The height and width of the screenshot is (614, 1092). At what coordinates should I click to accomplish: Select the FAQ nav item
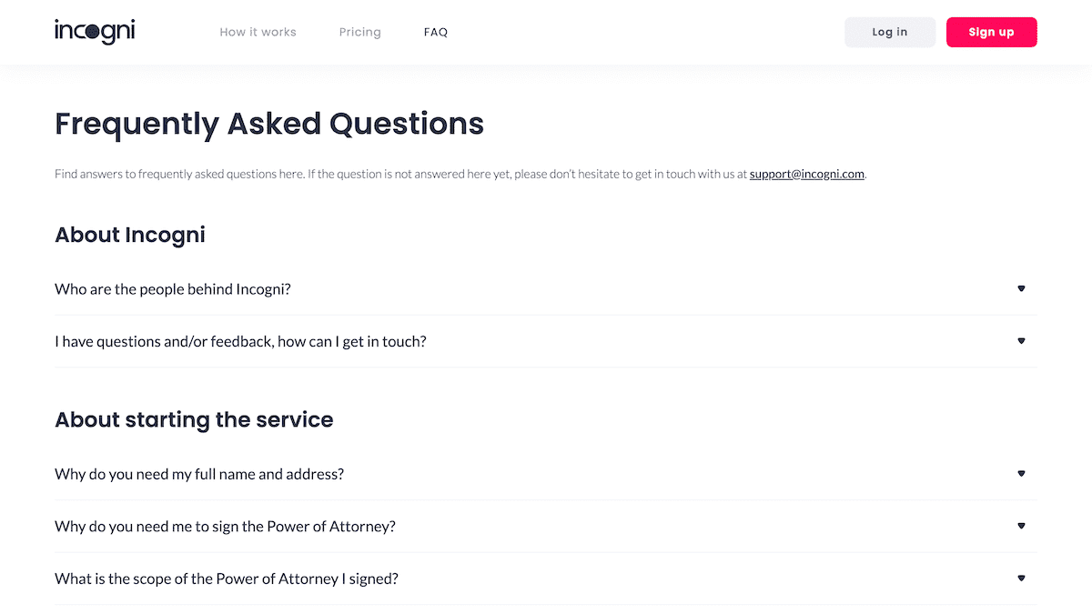(436, 32)
